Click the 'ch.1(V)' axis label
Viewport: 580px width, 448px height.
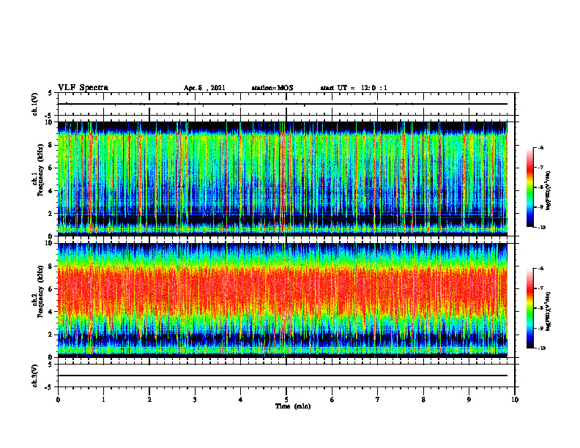[x=35, y=104]
